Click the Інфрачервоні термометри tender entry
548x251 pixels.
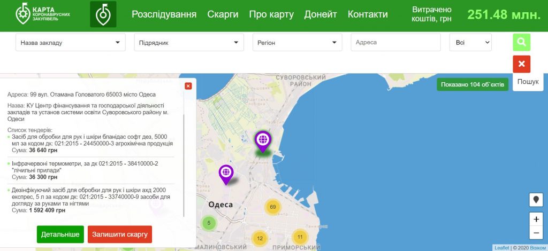click(x=91, y=170)
